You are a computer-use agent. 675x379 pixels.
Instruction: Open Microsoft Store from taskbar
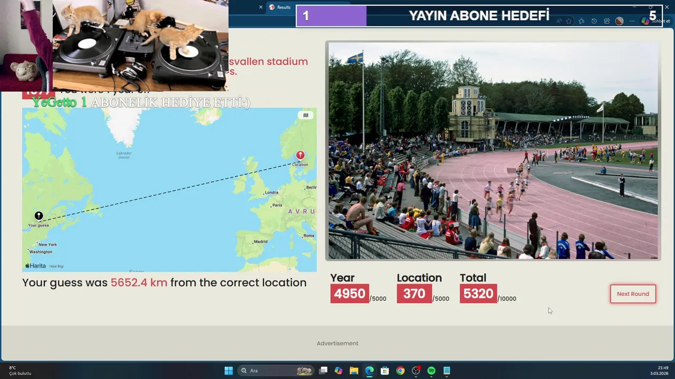(385, 371)
